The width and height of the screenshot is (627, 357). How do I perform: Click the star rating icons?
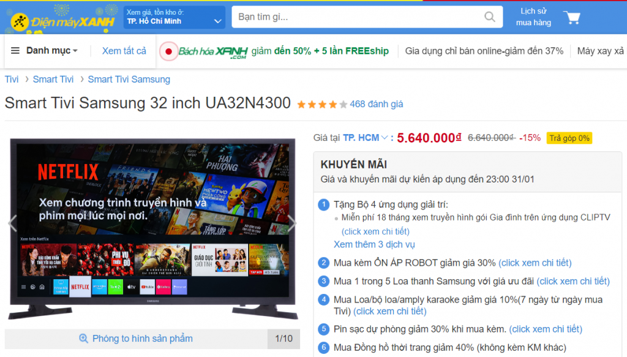322,105
